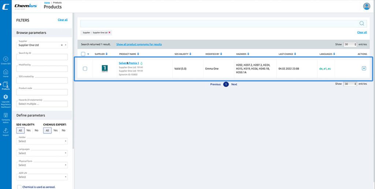Open the Physical form dropdown
Screen dimensions: 375x189
tap(42, 165)
